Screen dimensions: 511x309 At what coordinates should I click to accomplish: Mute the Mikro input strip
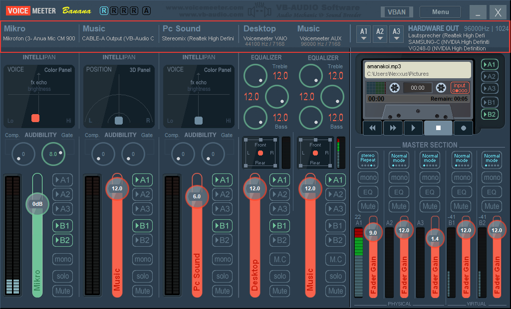[x=62, y=291]
